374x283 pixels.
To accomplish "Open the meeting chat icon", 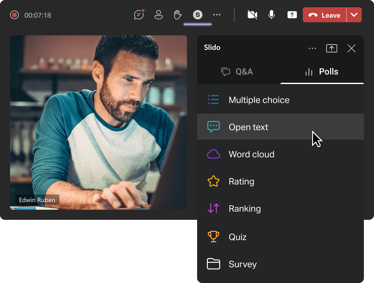I will [139, 15].
